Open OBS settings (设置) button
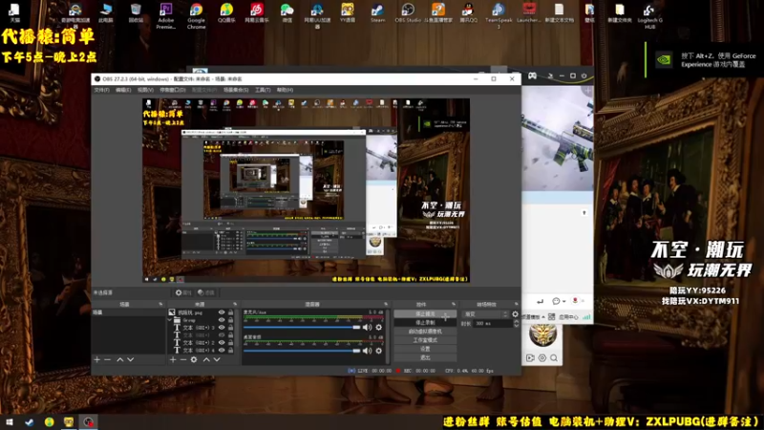The height and width of the screenshot is (430, 764). point(425,349)
